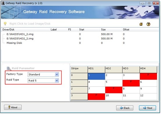Select E:\RAID5\HD1_2.img disk entry
This screenshot has width=161, height=114.
20,34
